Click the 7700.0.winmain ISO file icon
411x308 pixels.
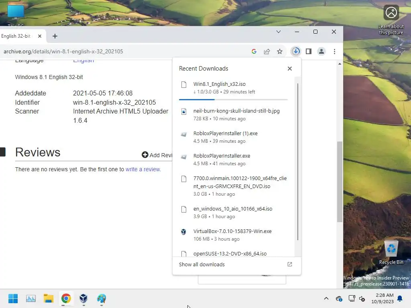[x=184, y=178]
